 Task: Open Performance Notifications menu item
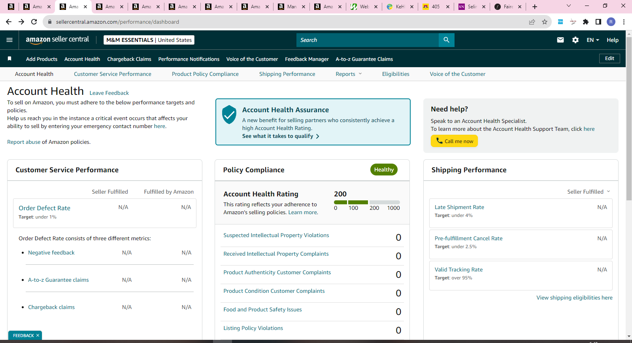point(189,59)
